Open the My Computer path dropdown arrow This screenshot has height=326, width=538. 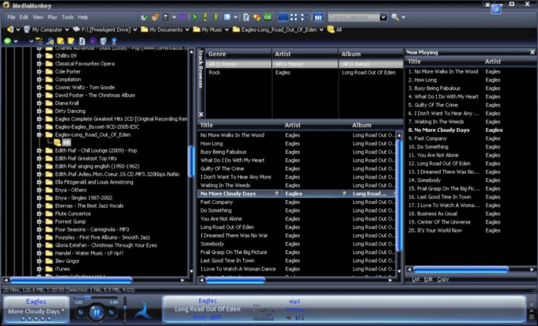[67, 30]
